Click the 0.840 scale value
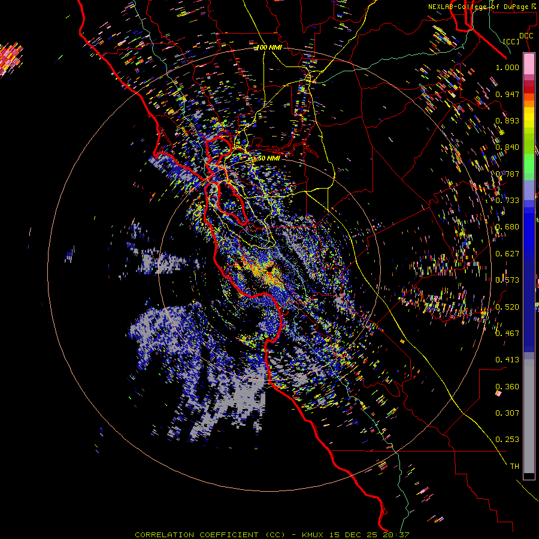The image size is (539, 539). click(507, 147)
